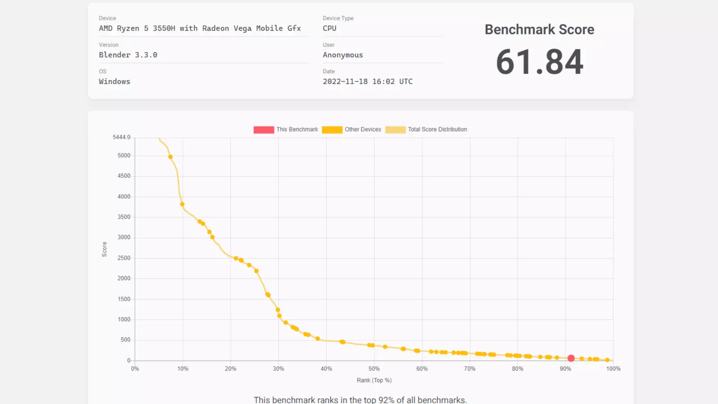Click the 'Anonymous' user label
Viewport: 718px width, 404px height.
(x=343, y=55)
